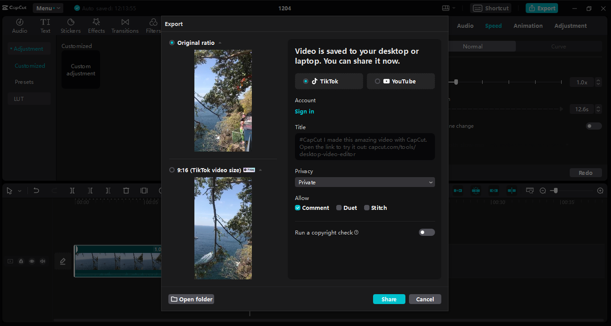The width and height of the screenshot is (611, 326).
Task: Choose YouTube as the share platform
Action: click(401, 81)
